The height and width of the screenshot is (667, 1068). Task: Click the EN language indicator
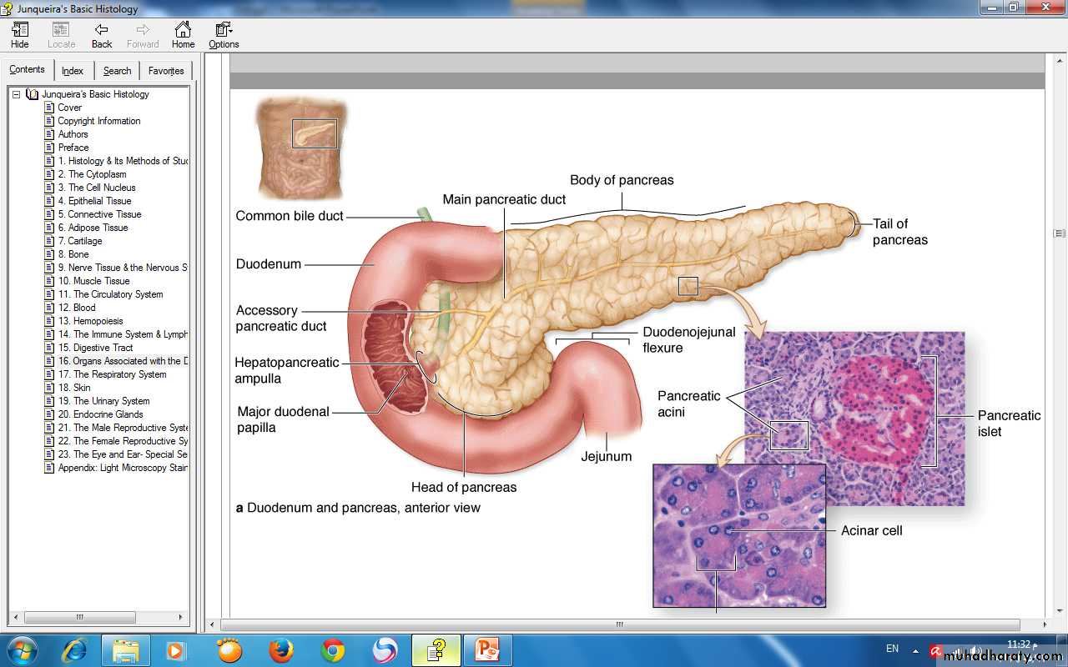[892, 649]
